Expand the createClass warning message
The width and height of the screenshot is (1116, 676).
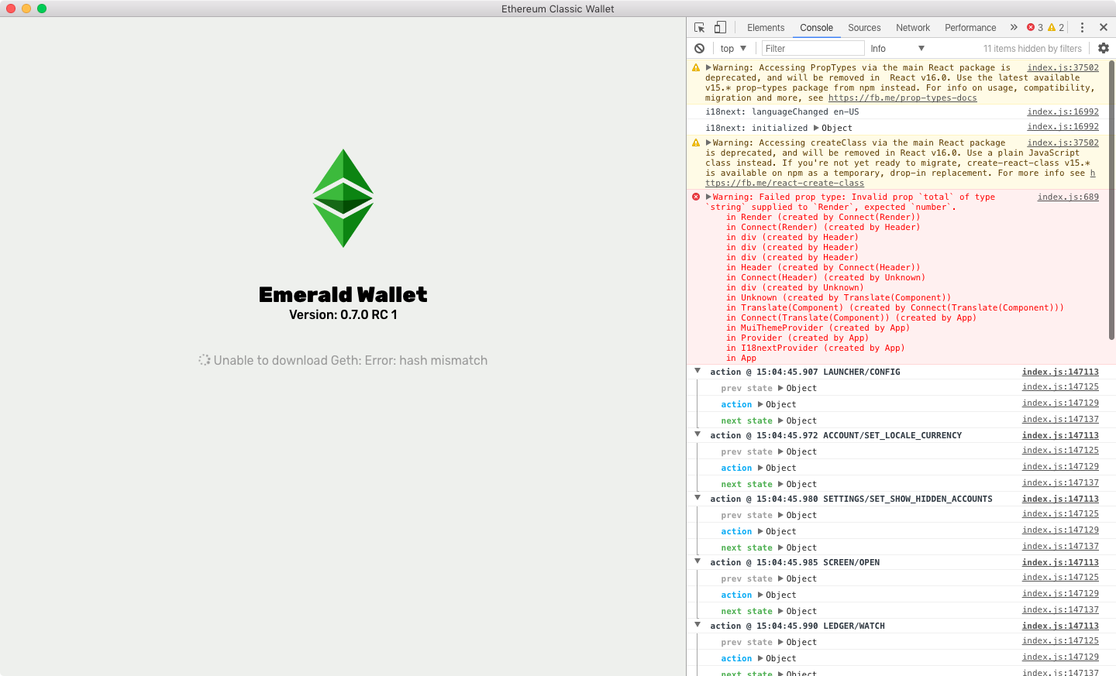[708, 142]
